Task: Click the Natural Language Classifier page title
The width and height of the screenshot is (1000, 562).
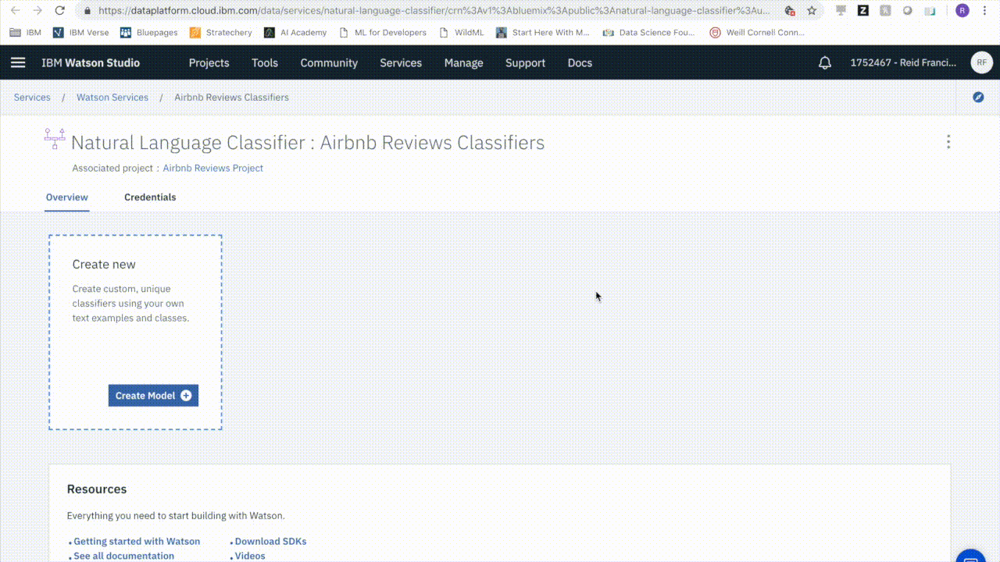Action: click(x=308, y=143)
